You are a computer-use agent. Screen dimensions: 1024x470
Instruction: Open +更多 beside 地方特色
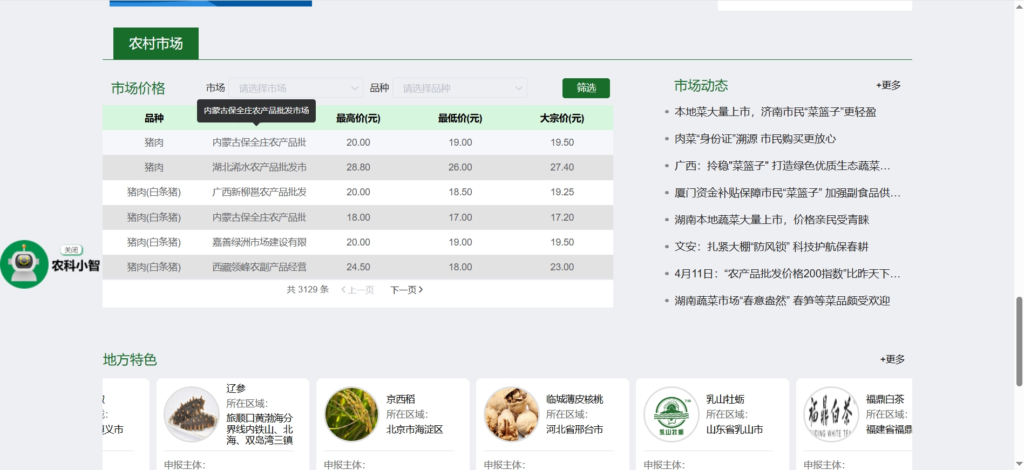coord(892,359)
